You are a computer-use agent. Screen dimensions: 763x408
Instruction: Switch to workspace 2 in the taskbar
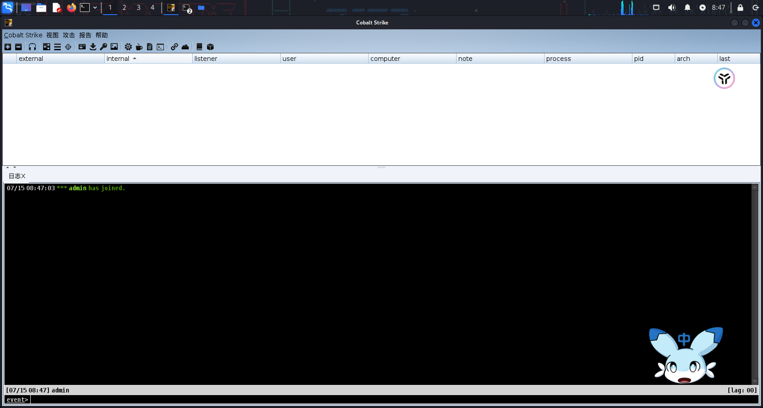(x=124, y=8)
